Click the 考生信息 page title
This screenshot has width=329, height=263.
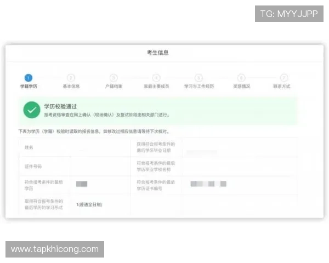tap(157, 53)
